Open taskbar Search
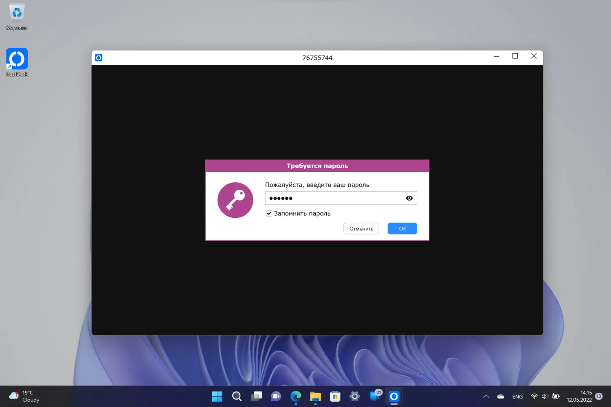Viewport: 611px width, 407px height. tap(237, 396)
